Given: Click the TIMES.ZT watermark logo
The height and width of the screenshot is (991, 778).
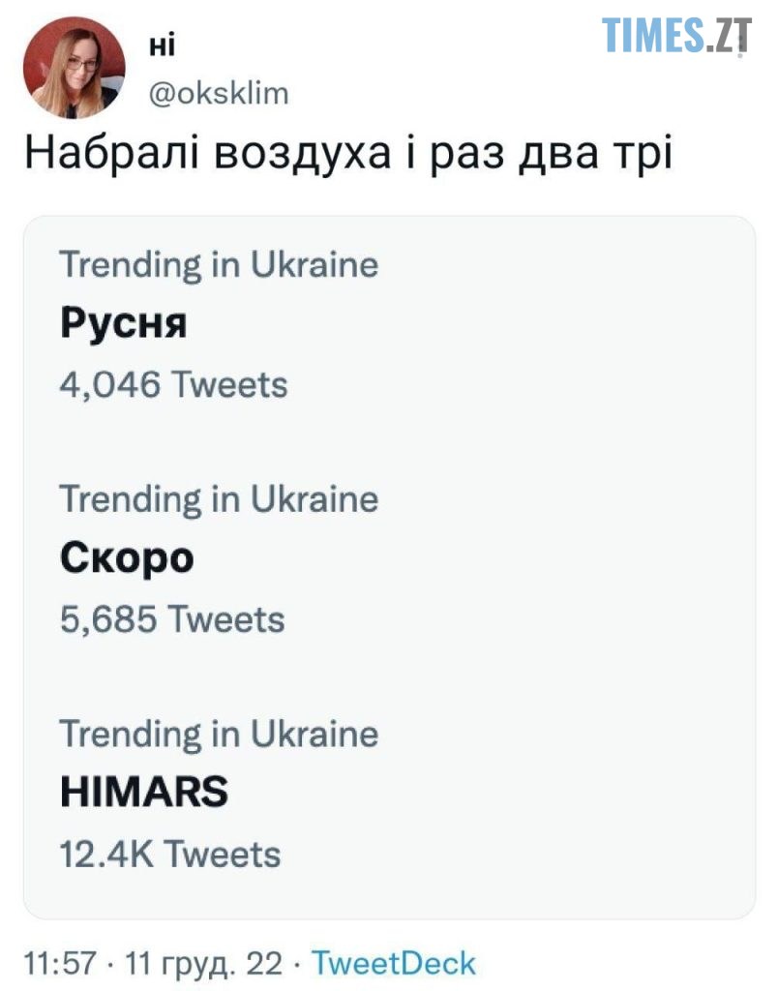Looking at the screenshot, I should [x=675, y=36].
